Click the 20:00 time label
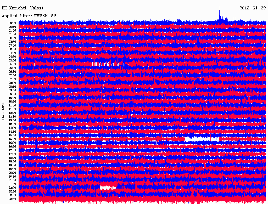The width and height of the screenshot is (268, 204). pyautogui.click(x=12, y=173)
